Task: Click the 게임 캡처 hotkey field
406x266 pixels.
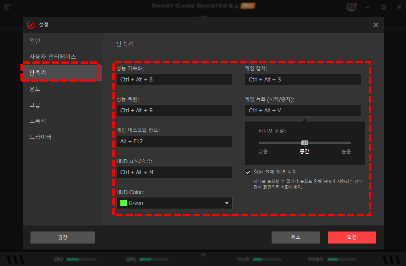Action: 302,79
